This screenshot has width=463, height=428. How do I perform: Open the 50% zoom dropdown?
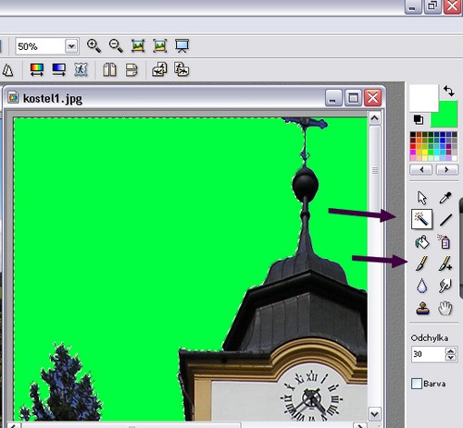pyautogui.click(x=71, y=46)
